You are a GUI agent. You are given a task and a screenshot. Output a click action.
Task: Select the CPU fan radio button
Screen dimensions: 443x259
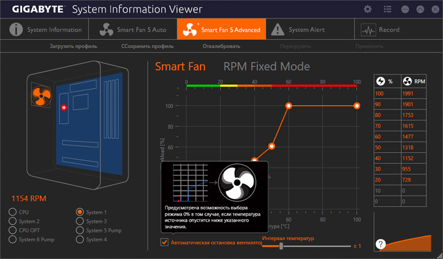coord(12,212)
